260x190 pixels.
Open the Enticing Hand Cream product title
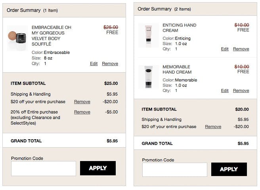pyautogui.click(x=180, y=28)
